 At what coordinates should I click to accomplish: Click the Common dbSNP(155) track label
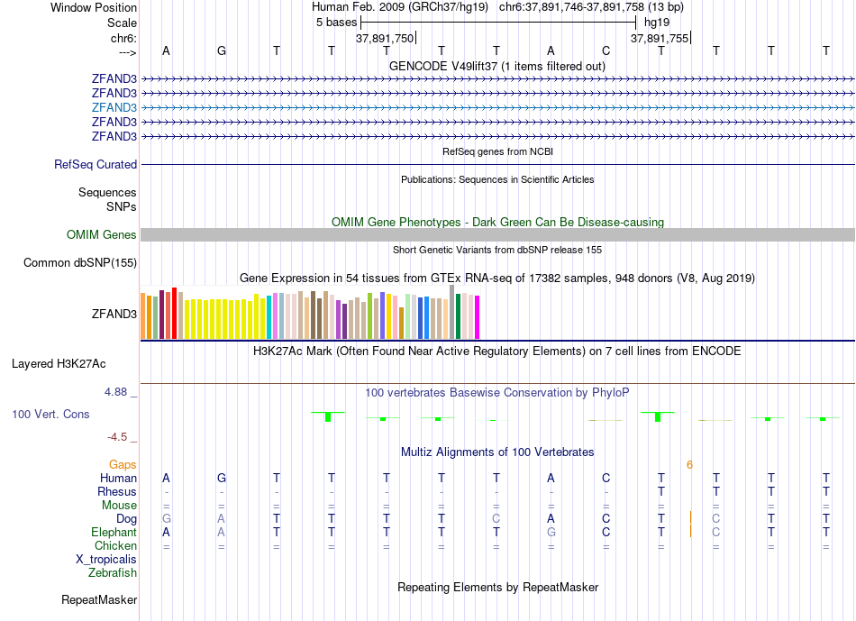(79, 262)
